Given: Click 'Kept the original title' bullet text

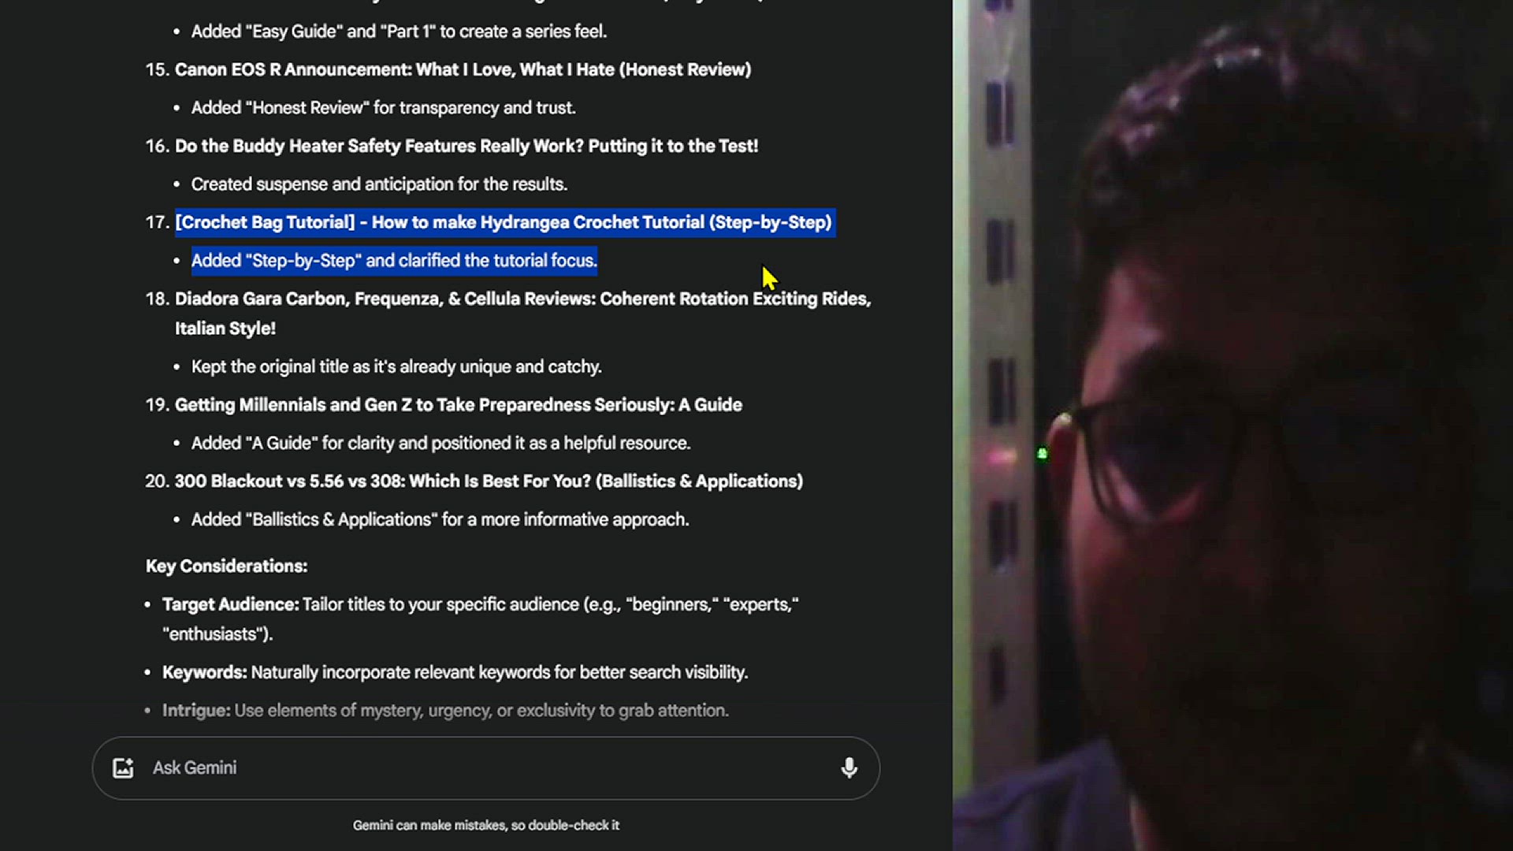Looking at the screenshot, I should click(396, 367).
